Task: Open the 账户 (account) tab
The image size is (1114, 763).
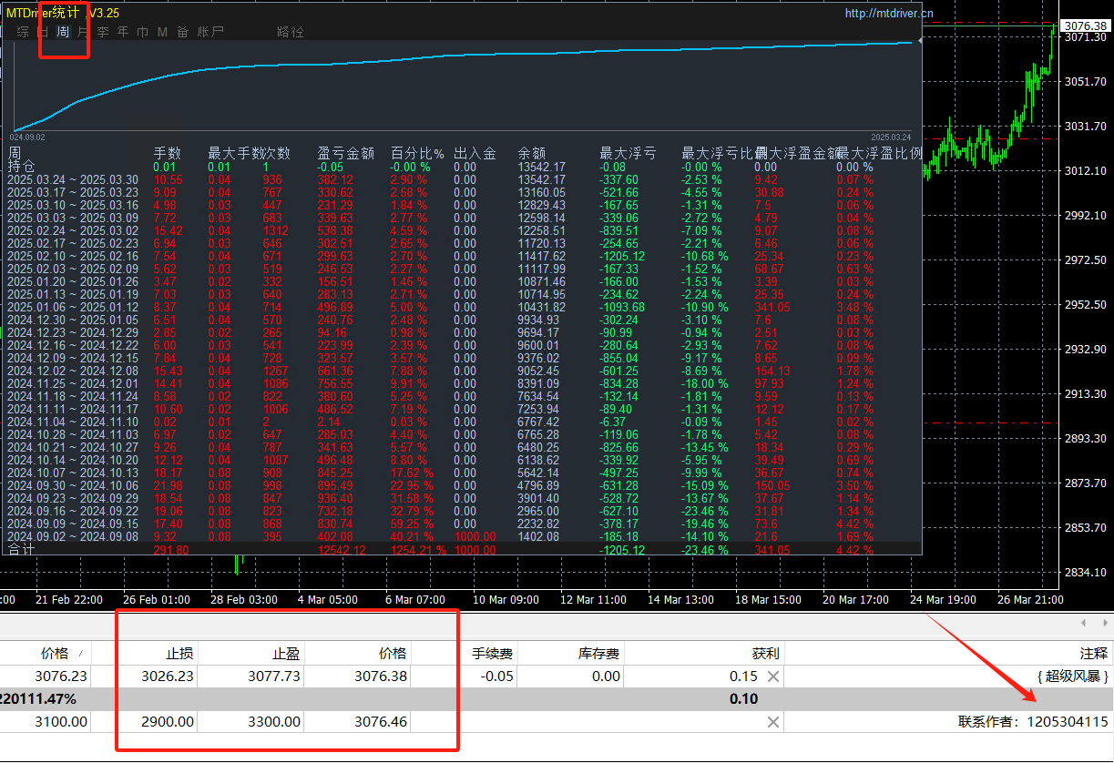Action: [x=210, y=32]
